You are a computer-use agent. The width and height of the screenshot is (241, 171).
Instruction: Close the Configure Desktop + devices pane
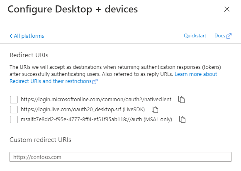coord(227,9)
